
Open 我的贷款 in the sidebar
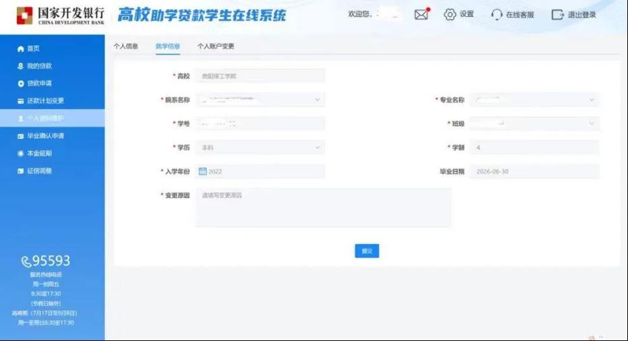39,66
